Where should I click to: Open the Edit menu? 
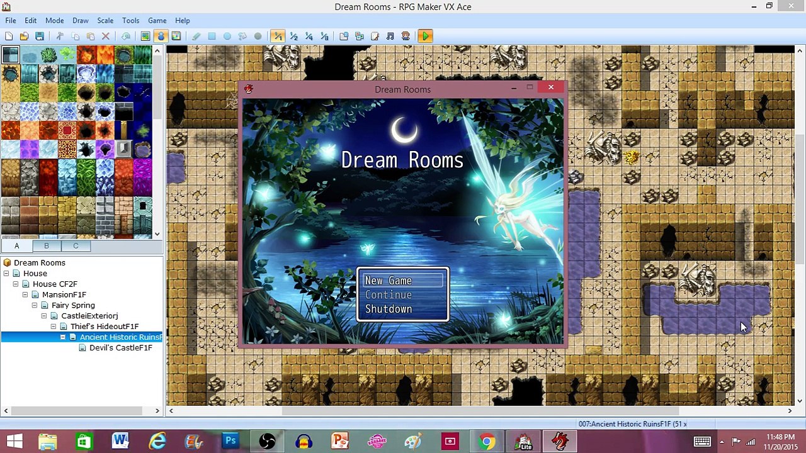point(30,20)
